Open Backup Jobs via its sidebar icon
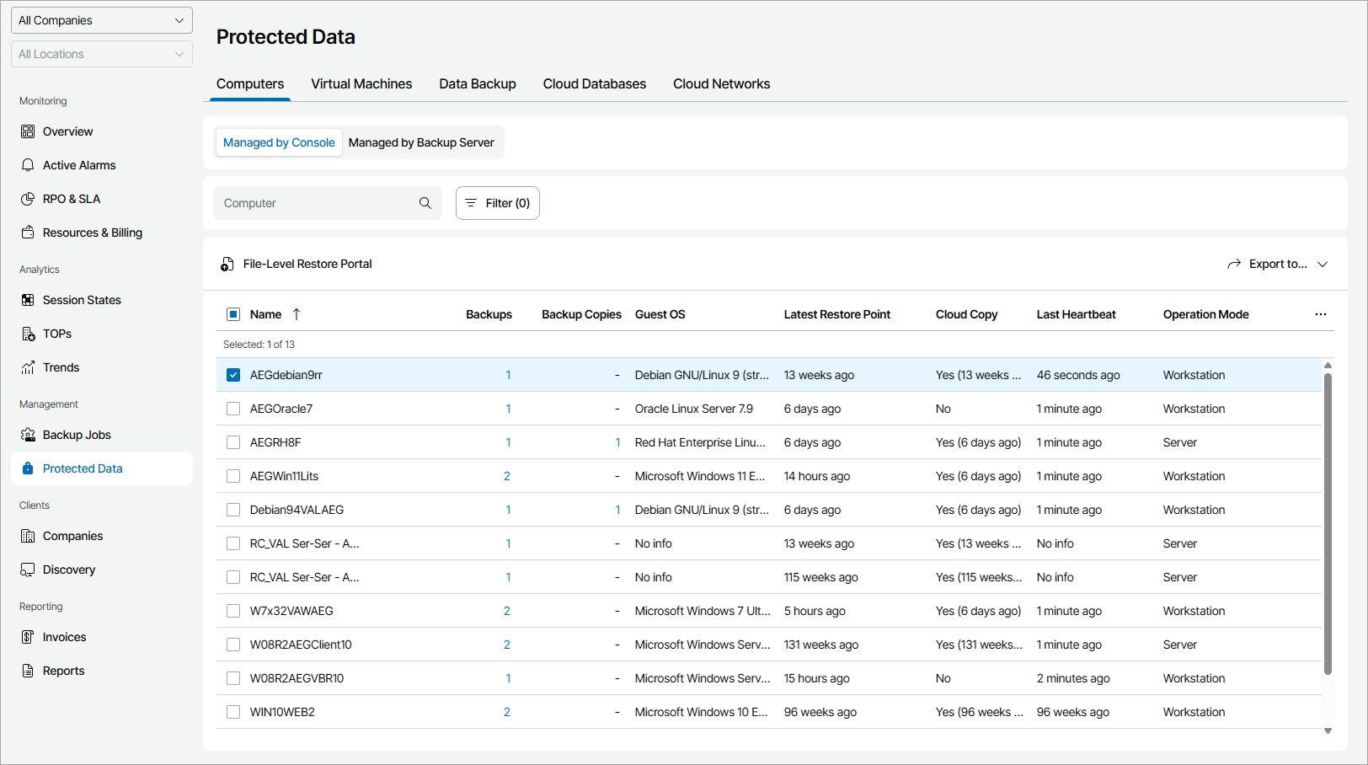 28,435
